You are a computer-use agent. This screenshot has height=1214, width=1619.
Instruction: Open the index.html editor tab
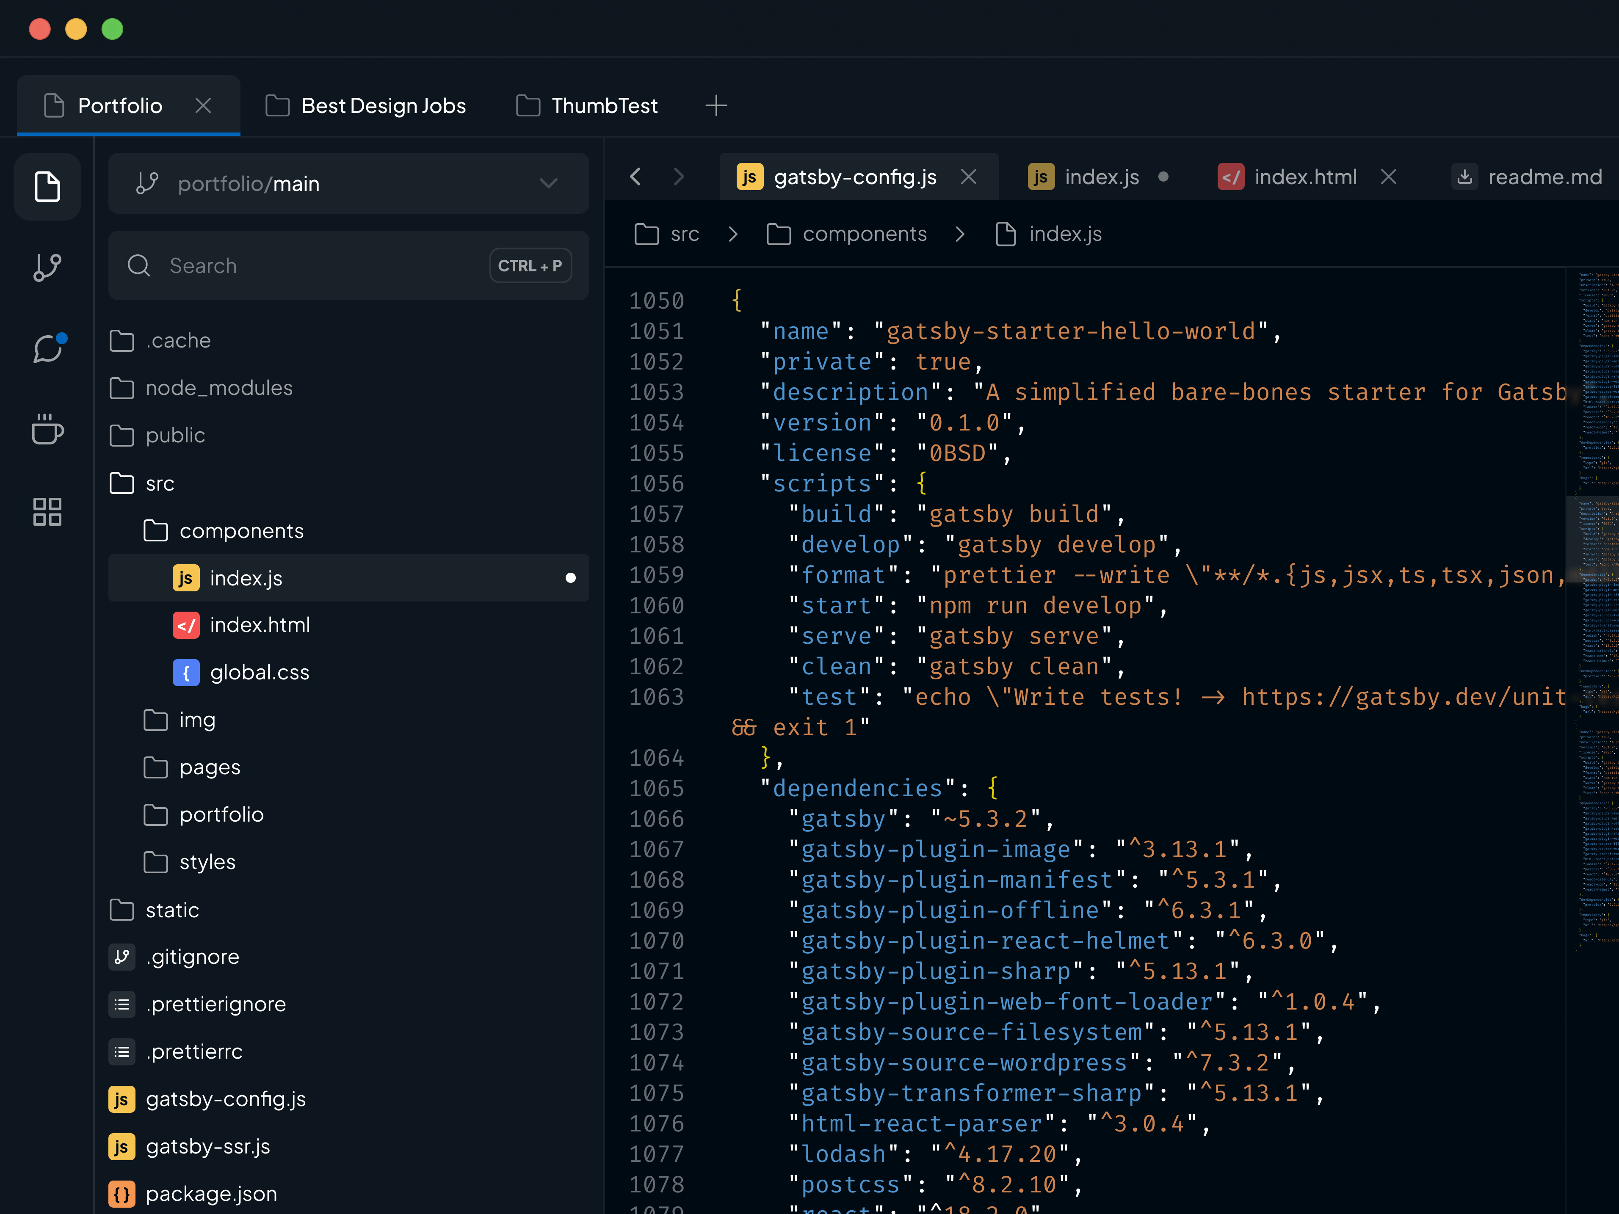click(x=1306, y=177)
